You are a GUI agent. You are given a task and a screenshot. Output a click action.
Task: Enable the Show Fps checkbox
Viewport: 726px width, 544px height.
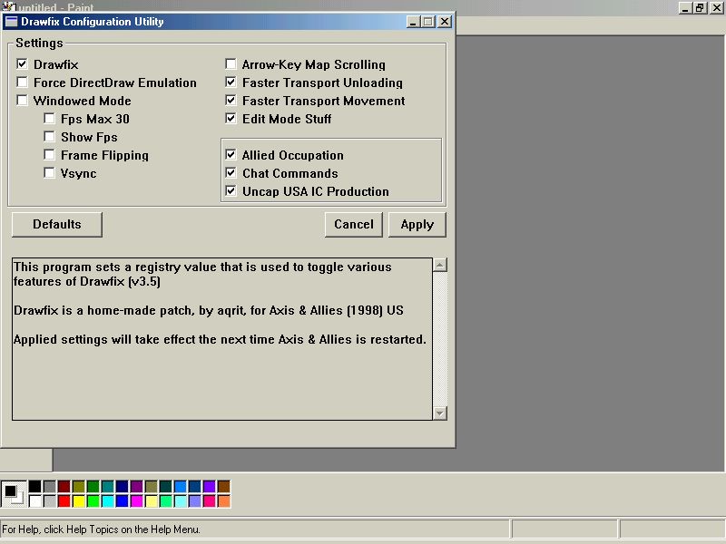pos(49,137)
